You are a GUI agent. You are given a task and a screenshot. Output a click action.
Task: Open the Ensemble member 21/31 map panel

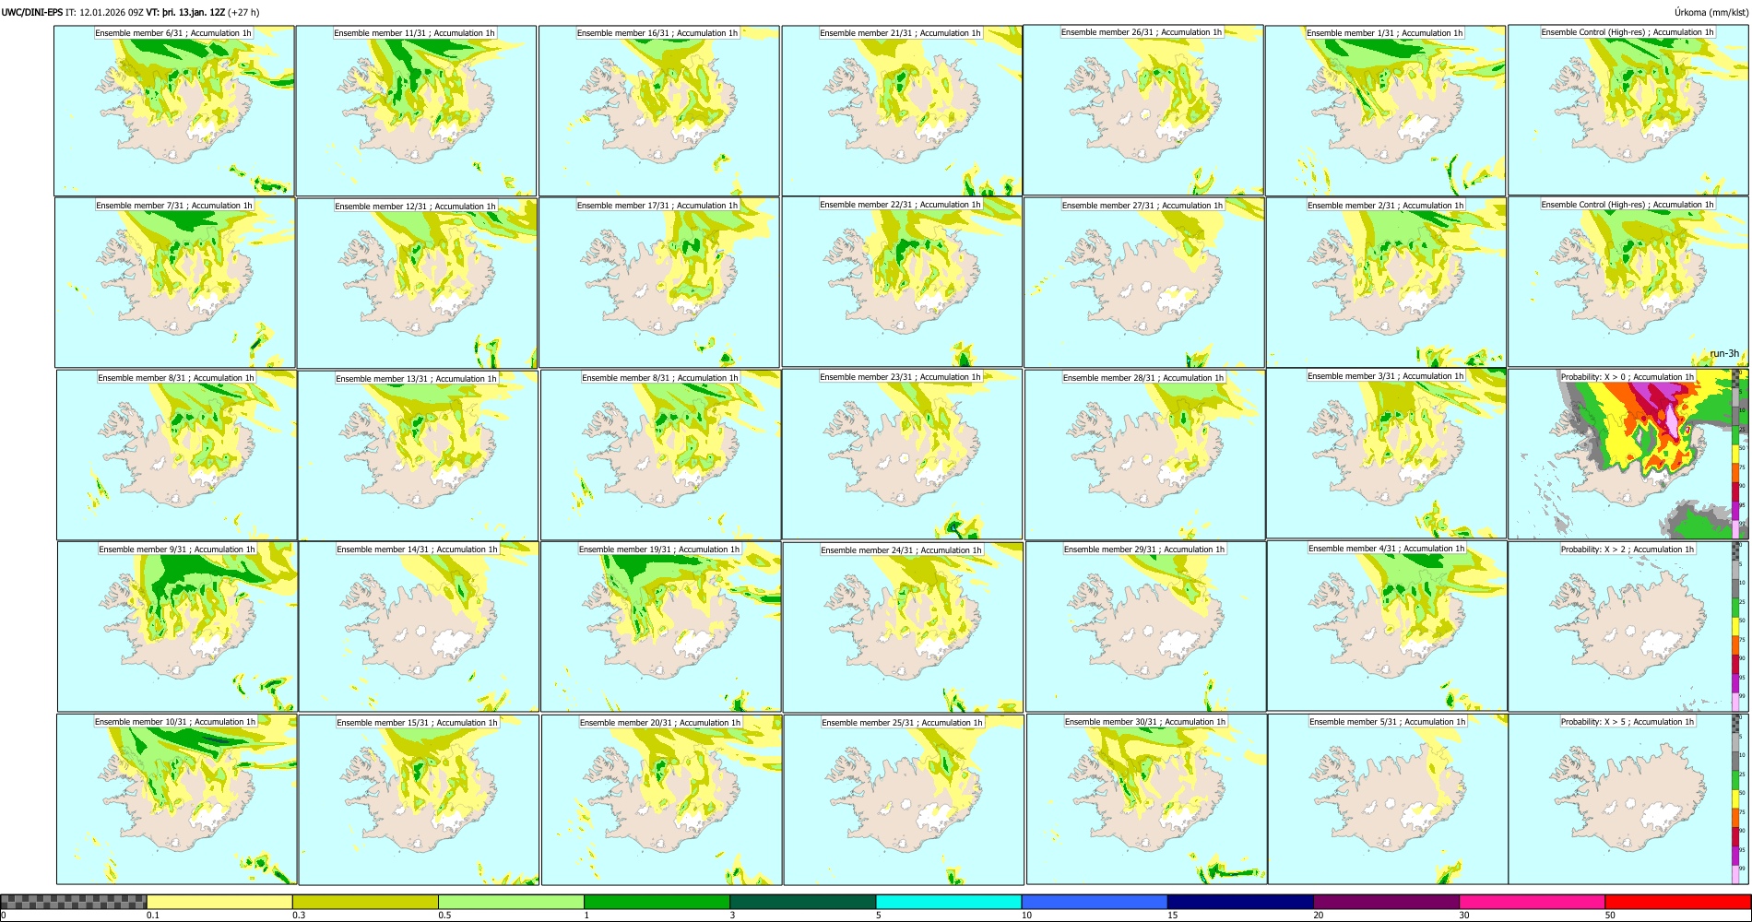click(x=902, y=111)
